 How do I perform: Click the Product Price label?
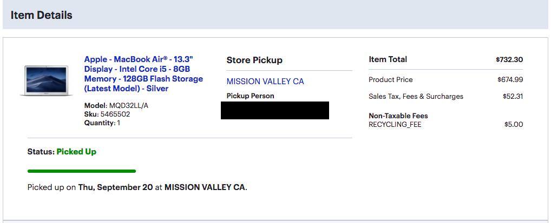click(x=390, y=79)
